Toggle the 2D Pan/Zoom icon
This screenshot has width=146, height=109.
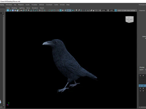[33, 10]
